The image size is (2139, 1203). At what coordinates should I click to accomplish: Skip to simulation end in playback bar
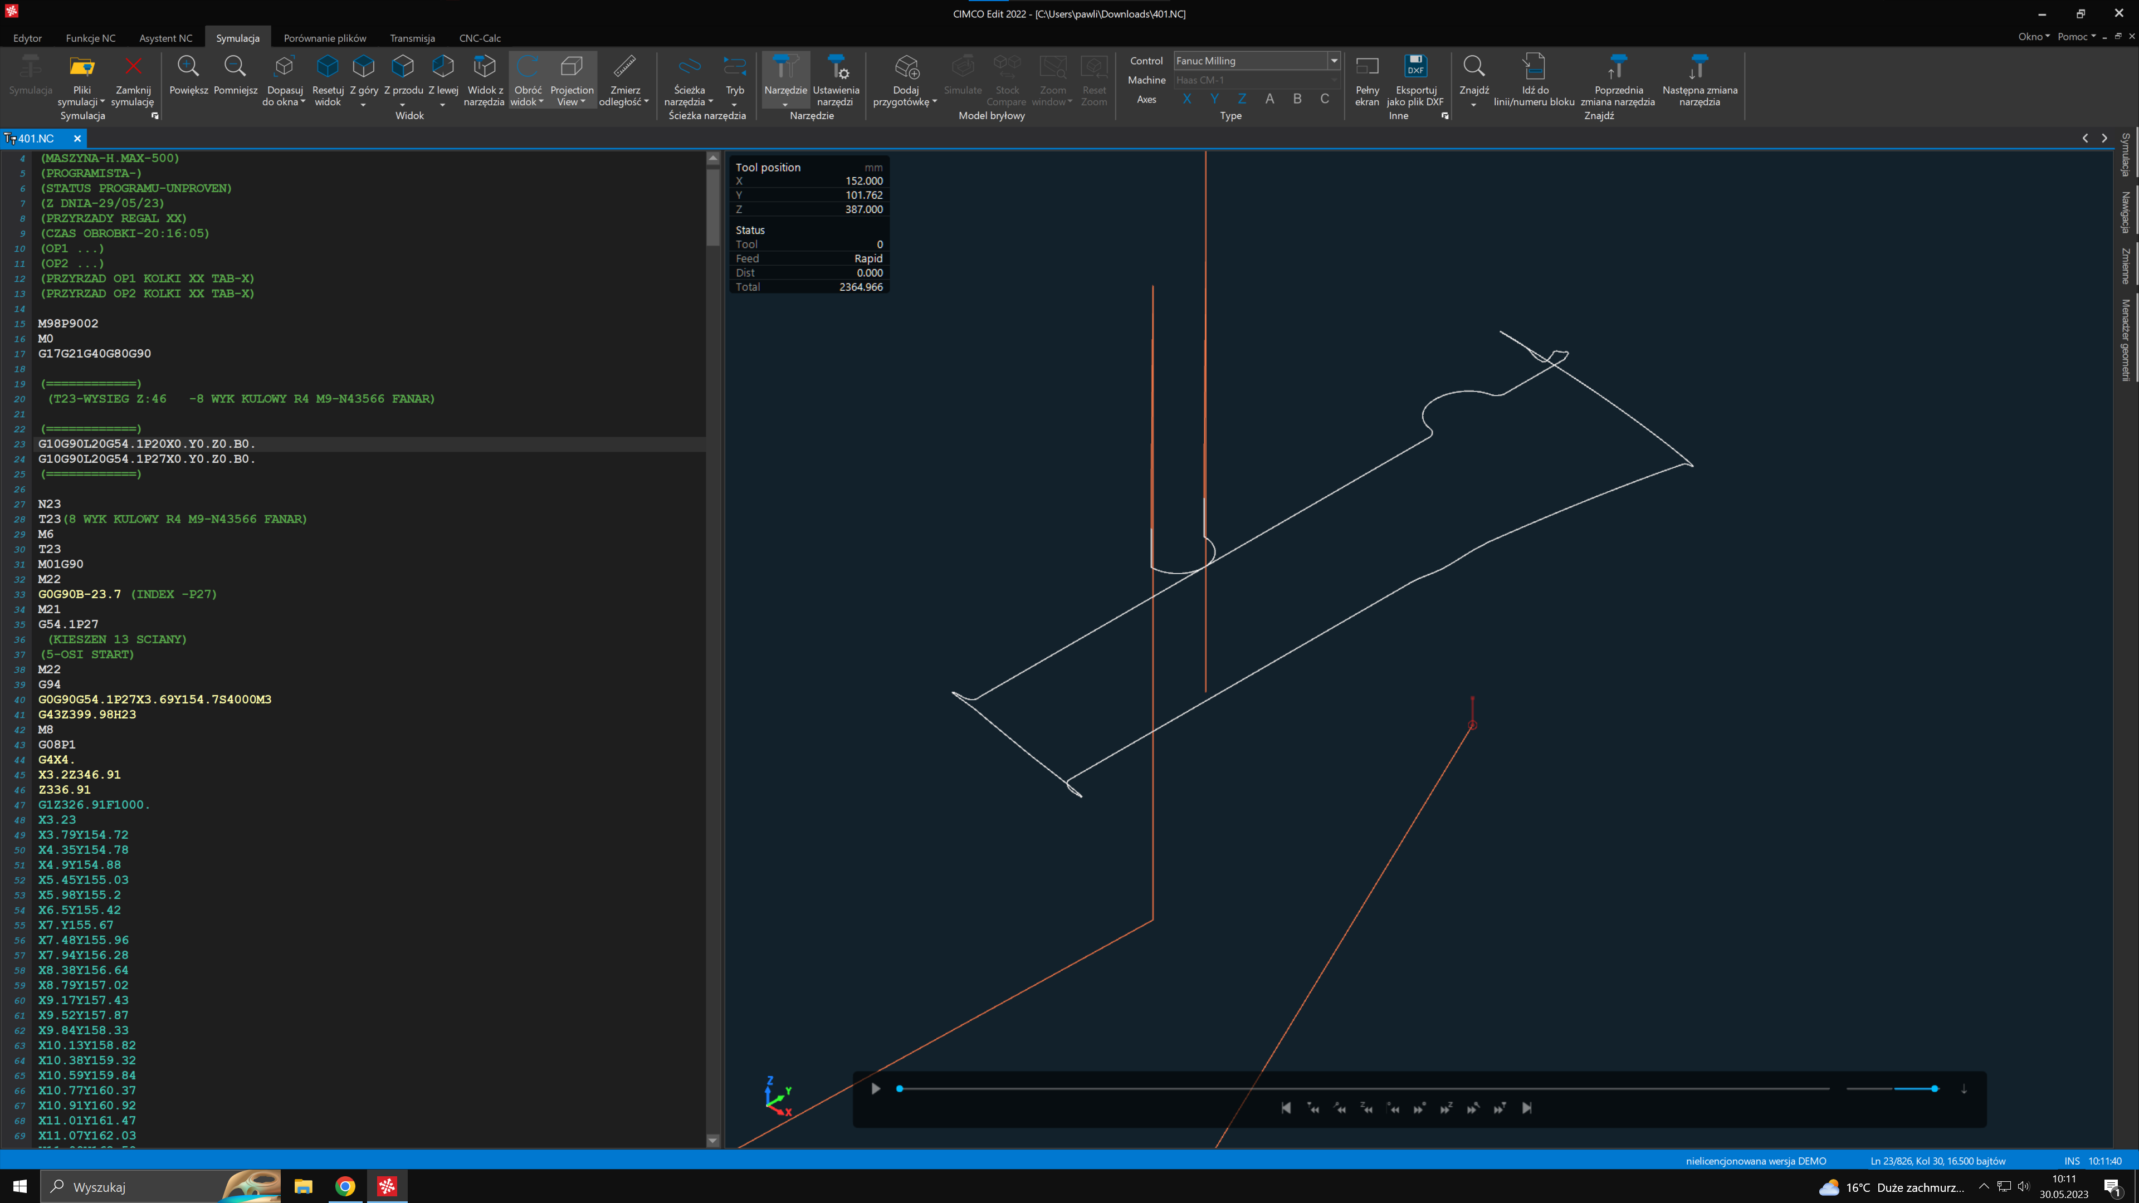1526,1108
